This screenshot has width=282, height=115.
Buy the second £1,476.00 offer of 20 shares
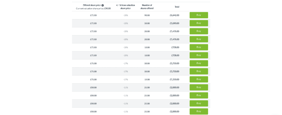click(x=199, y=39)
